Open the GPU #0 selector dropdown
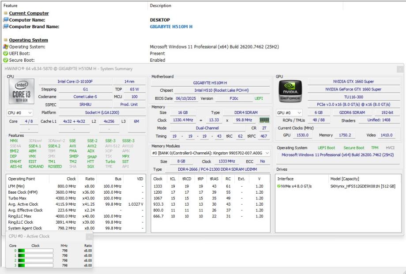The image size is (406, 274). (289, 113)
